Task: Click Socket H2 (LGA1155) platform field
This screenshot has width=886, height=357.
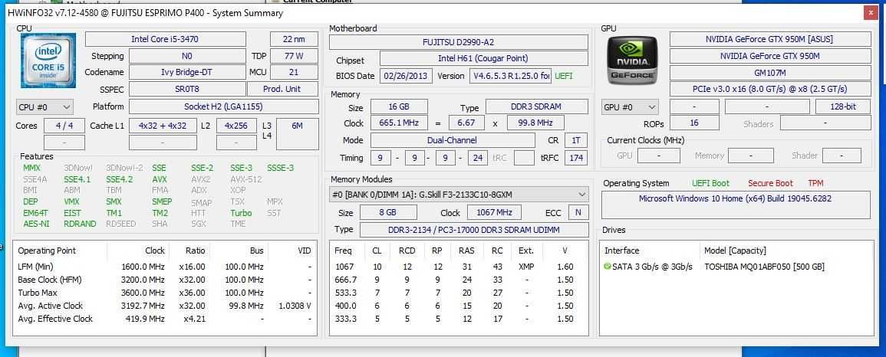Action: [x=223, y=106]
